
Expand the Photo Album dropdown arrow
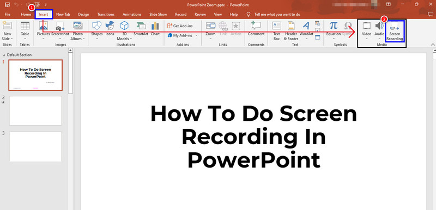click(83, 39)
